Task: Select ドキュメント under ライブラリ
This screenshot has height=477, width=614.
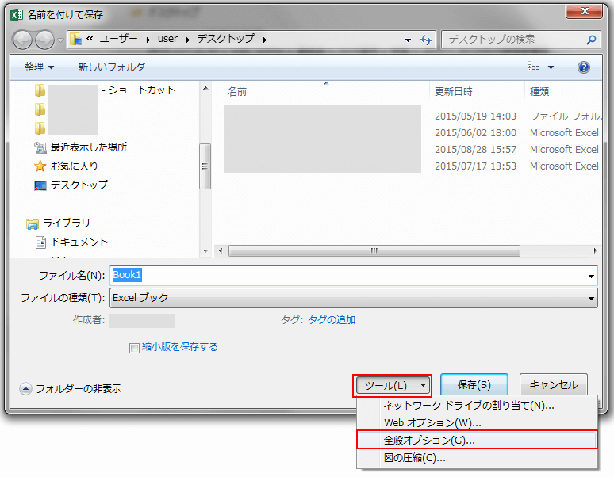Action: 72,242
